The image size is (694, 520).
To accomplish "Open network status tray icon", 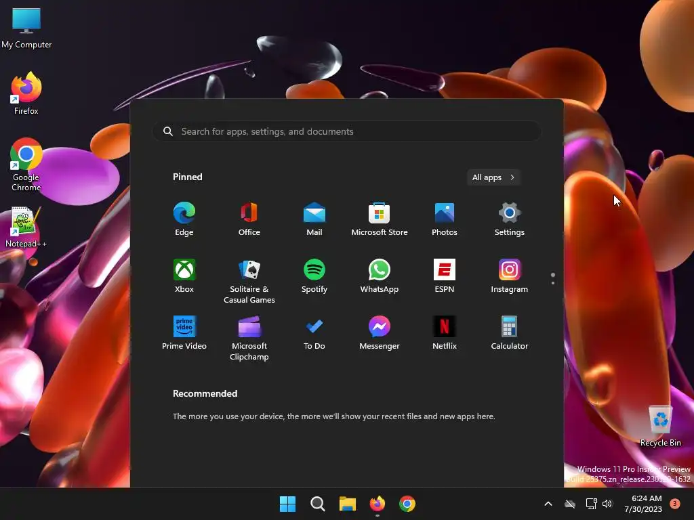I will tap(591, 504).
